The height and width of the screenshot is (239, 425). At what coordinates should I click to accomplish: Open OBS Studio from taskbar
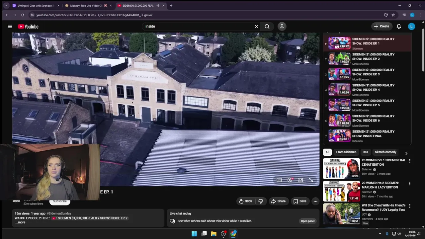click(223, 234)
